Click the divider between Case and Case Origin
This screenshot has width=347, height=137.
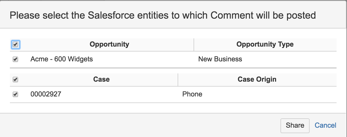[x=178, y=79]
